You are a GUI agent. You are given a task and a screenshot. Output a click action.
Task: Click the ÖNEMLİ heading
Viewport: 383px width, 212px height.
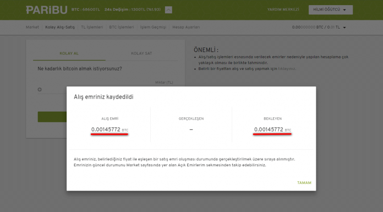206,50
